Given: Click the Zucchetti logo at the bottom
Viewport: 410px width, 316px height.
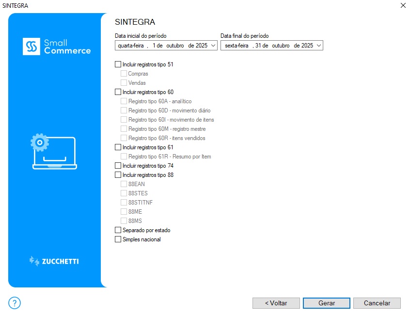Looking at the screenshot, I should tap(54, 261).
